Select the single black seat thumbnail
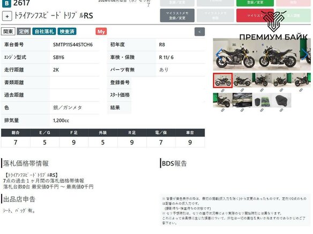The width and height of the screenshot is (313, 234). 281,100
